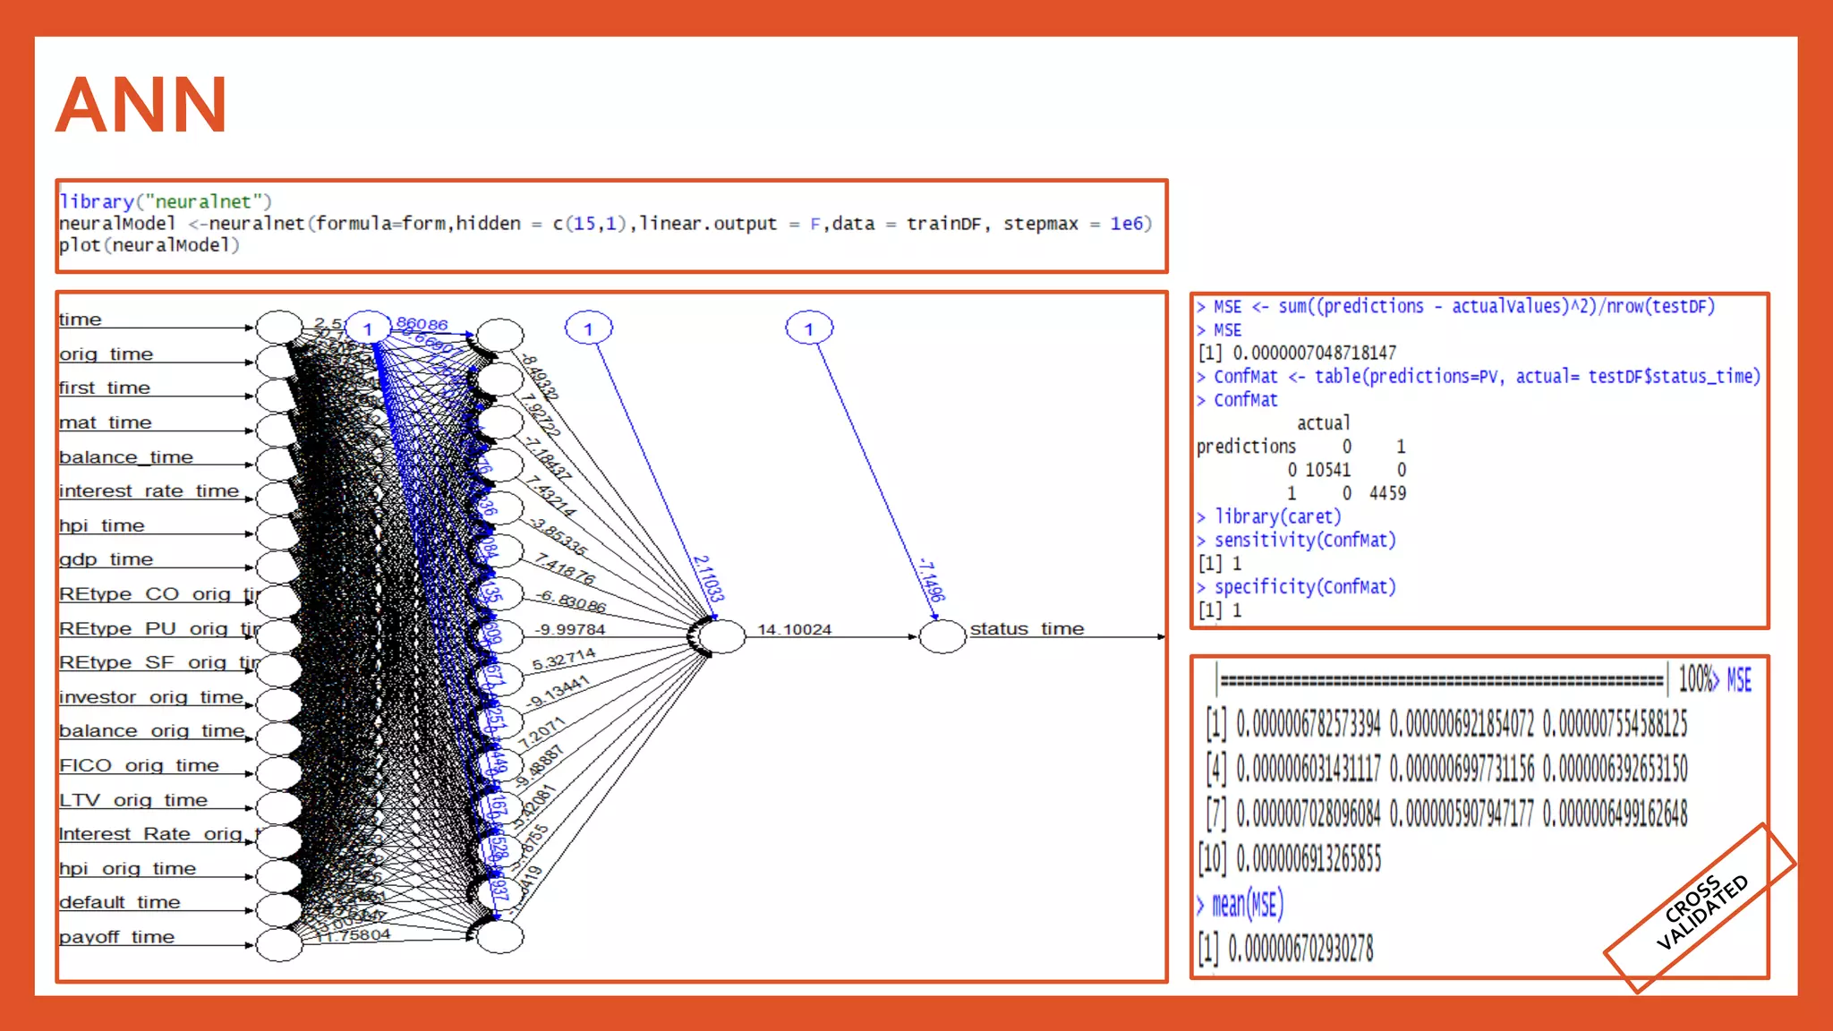Click the payoff_time input neuron circle

pyautogui.click(x=279, y=944)
